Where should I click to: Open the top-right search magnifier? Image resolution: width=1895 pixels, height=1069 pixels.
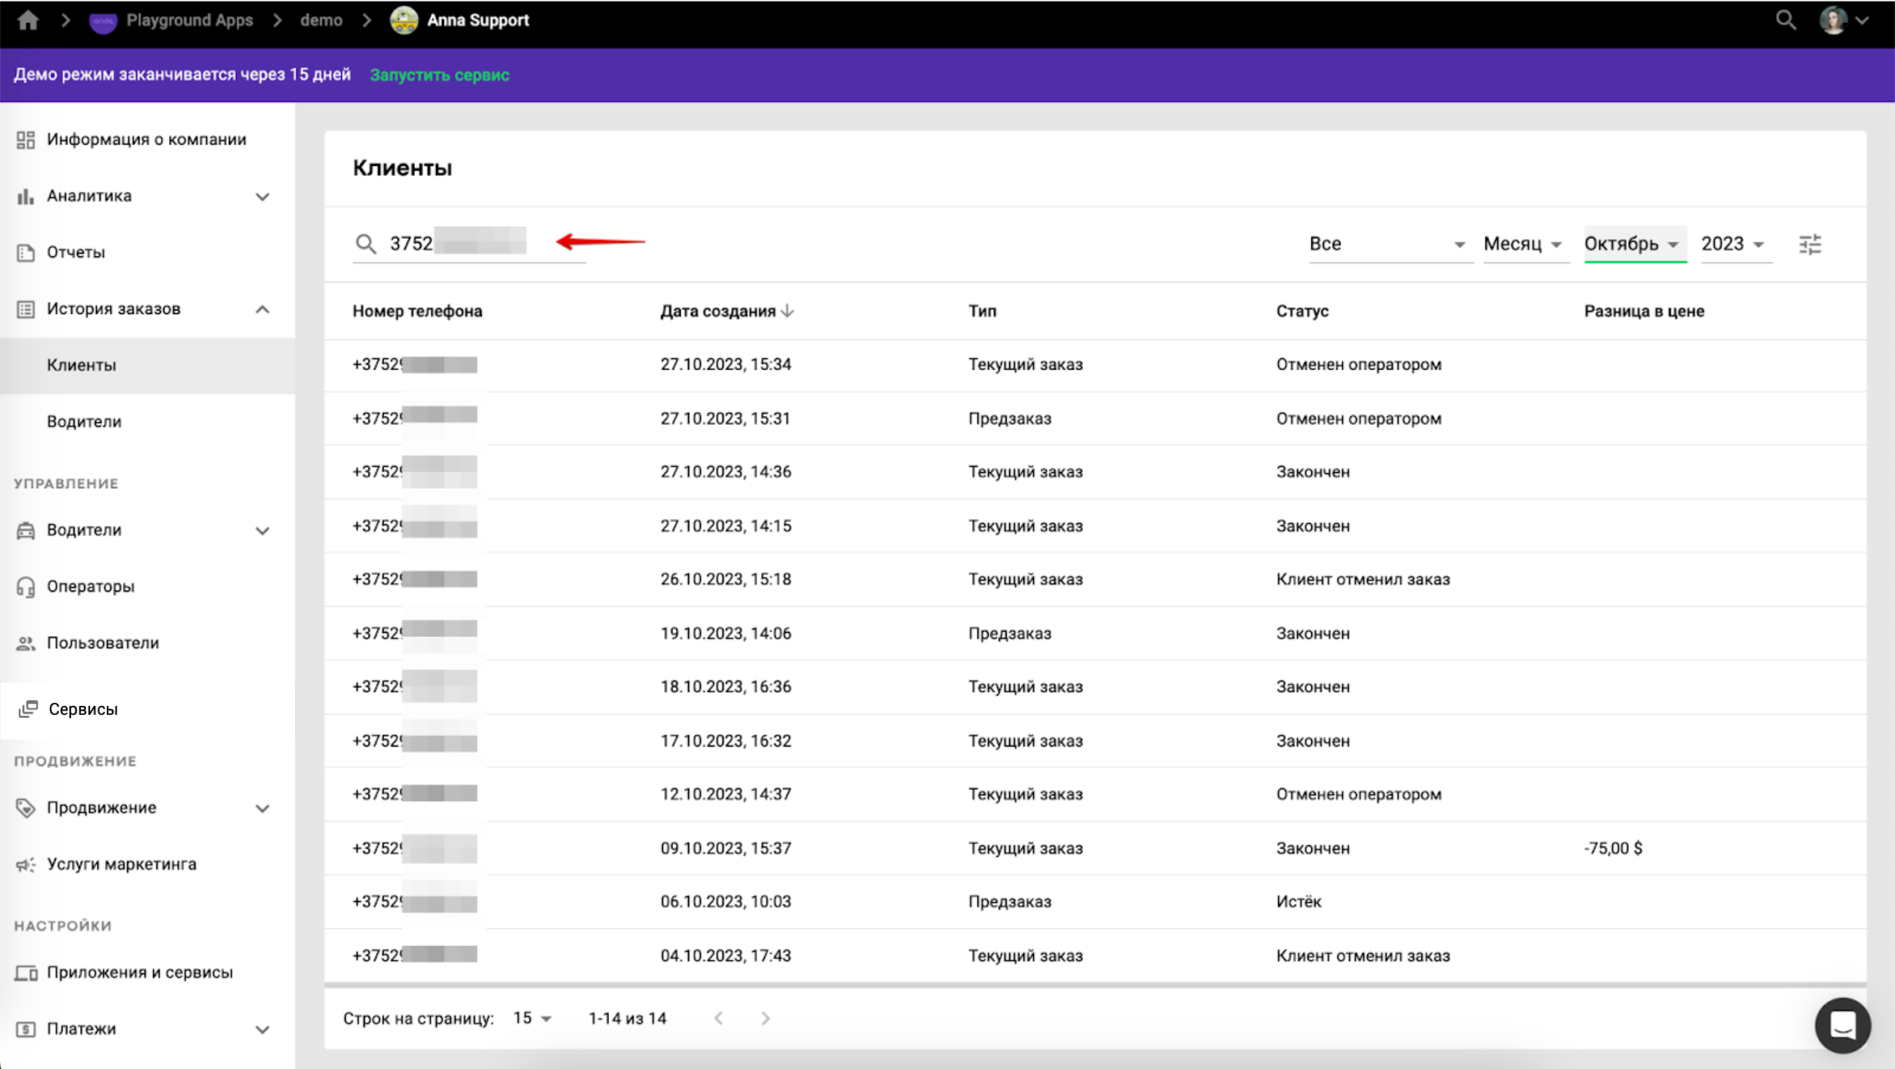tap(1785, 20)
